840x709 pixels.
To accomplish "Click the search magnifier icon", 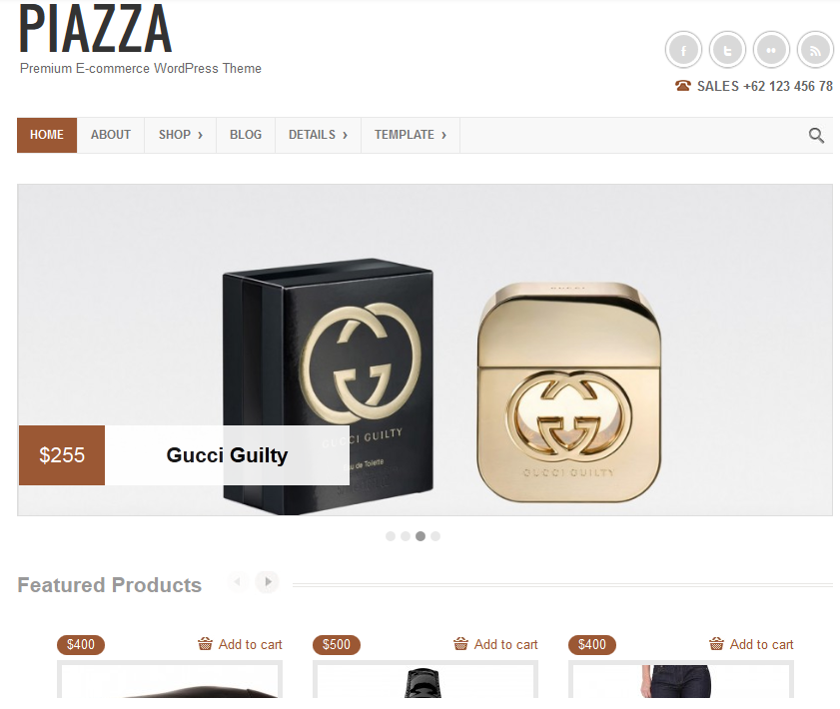I will (816, 136).
